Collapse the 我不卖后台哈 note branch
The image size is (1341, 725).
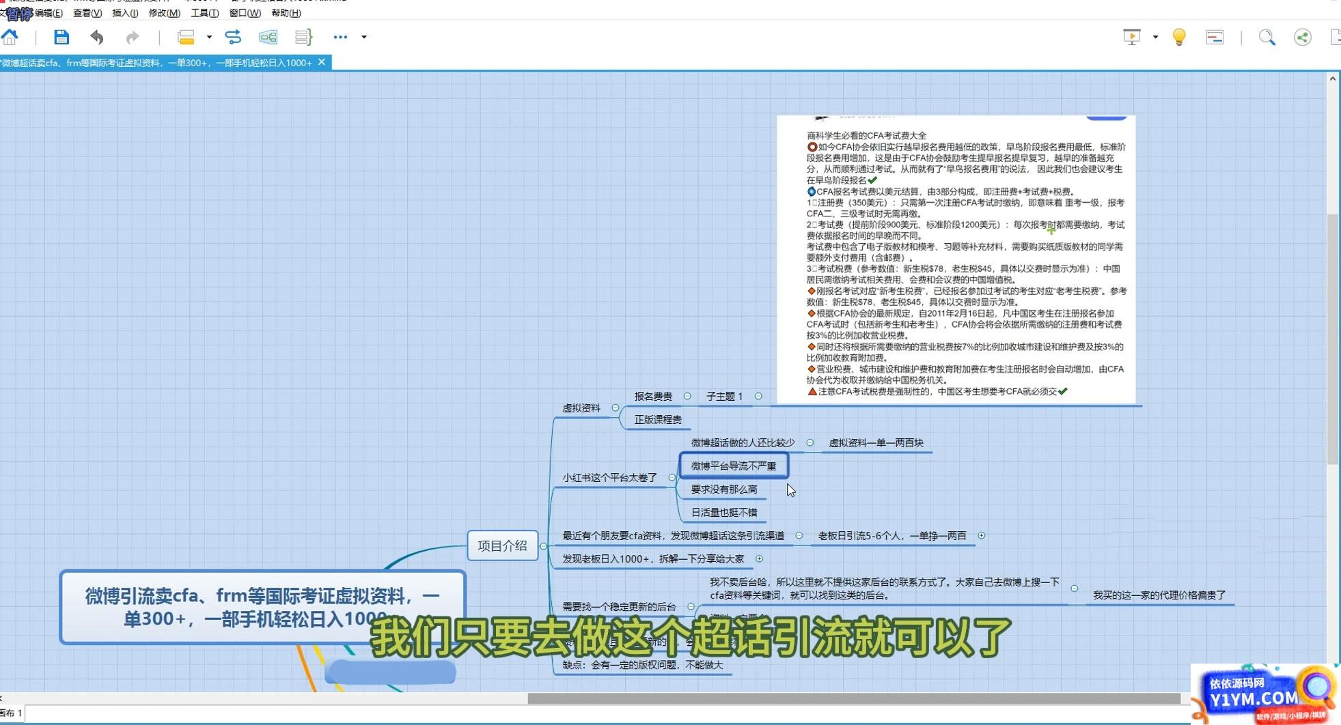tap(1075, 588)
